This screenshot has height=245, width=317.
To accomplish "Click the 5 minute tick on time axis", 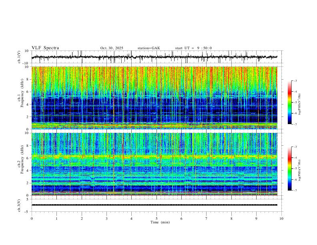I will tap(156, 219).
